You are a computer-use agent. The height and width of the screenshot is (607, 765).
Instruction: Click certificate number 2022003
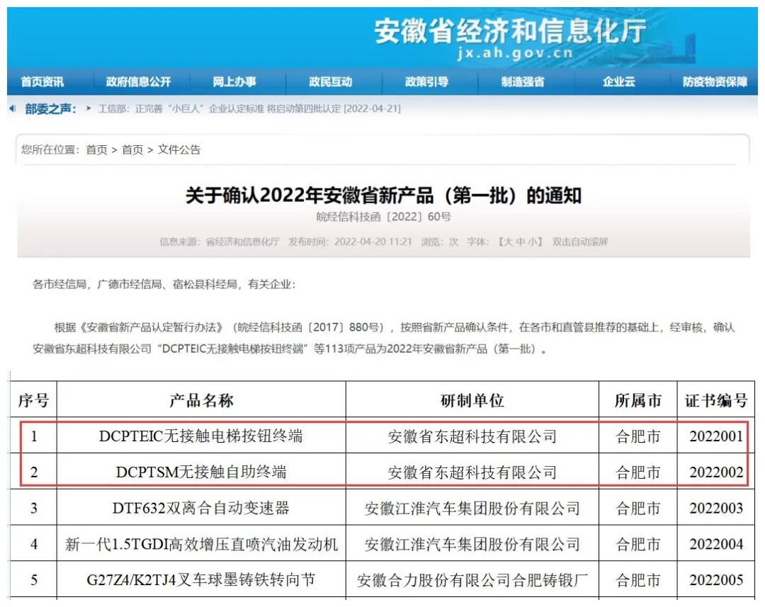click(x=716, y=508)
